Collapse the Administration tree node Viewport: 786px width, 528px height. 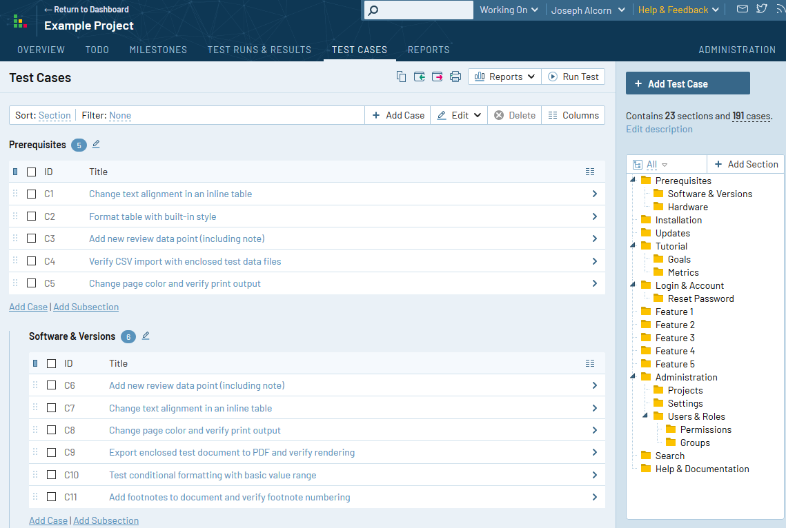[633, 376]
